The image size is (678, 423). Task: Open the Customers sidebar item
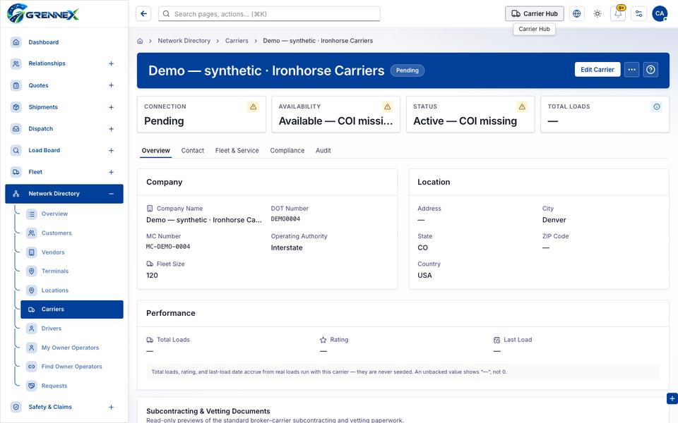click(72, 233)
